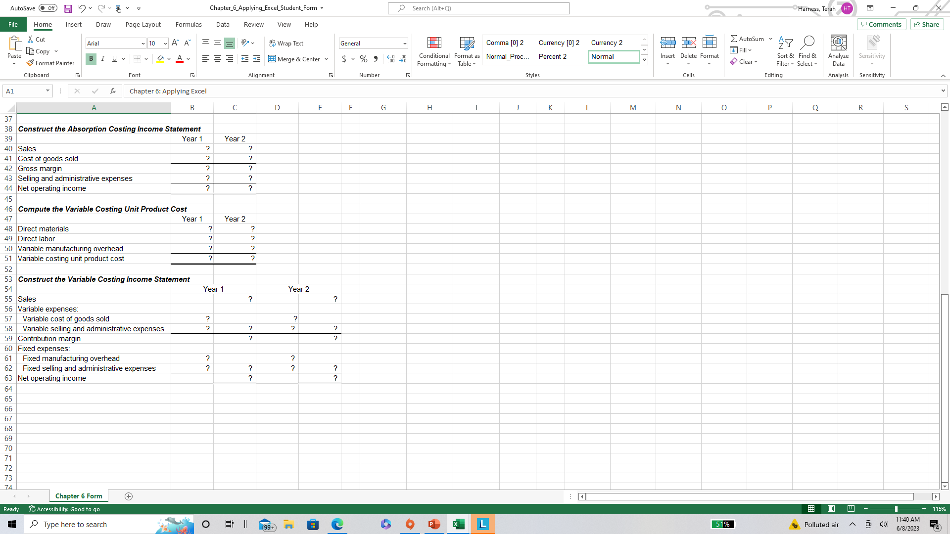Click the Share button
Viewport: 950px width, 534px height.
coord(926,24)
